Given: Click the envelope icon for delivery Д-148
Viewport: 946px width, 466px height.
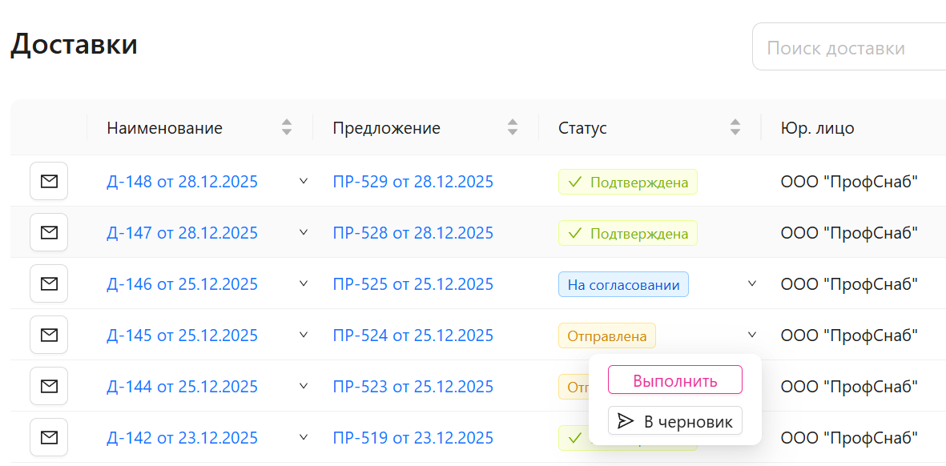Looking at the screenshot, I should pos(49,181).
